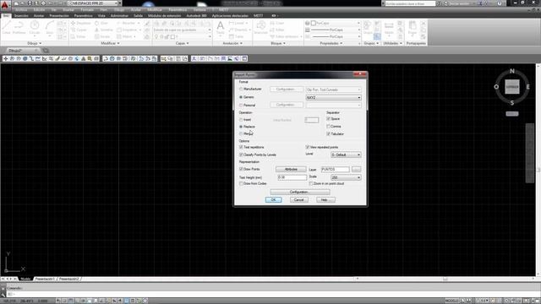The height and width of the screenshot is (304, 541).
Task: Open the Level dropdown showing 0 - Default
Action: pyautogui.click(x=346, y=155)
